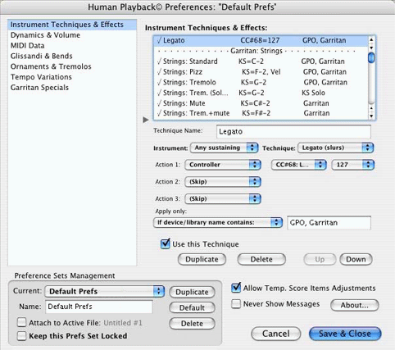This screenshot has width=395, height=350.
Task: Click the Save & Close button
Action: [345, 334]
